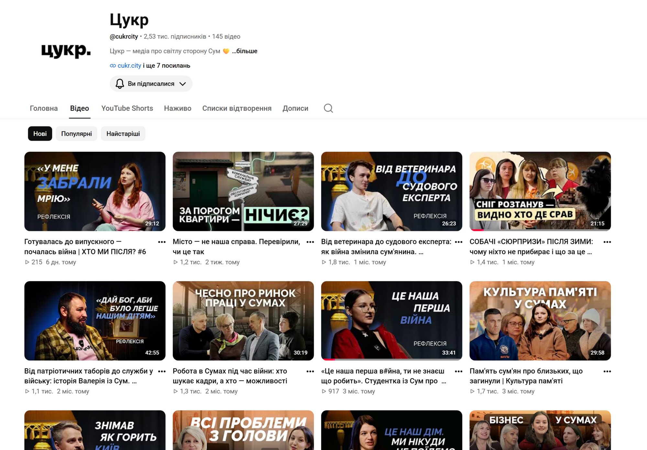Switch to the Дописи tab

295,108
